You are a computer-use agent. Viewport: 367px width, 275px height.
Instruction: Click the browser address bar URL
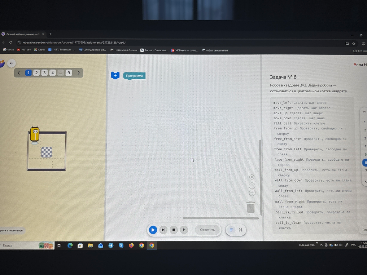click(x=74, y=43)
